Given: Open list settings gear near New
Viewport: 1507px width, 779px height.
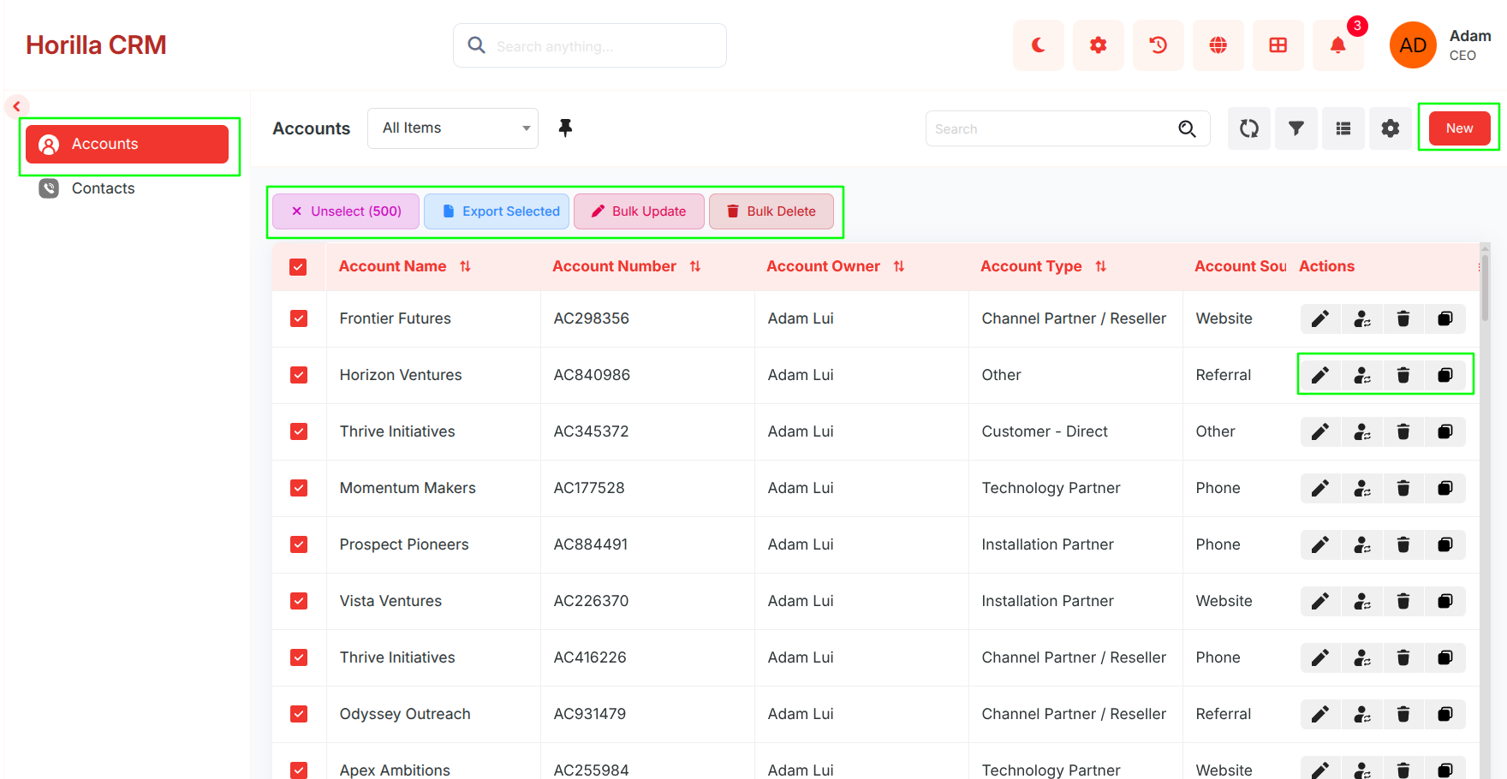Looking at the screenshot, I should [x=1391, y=128].
